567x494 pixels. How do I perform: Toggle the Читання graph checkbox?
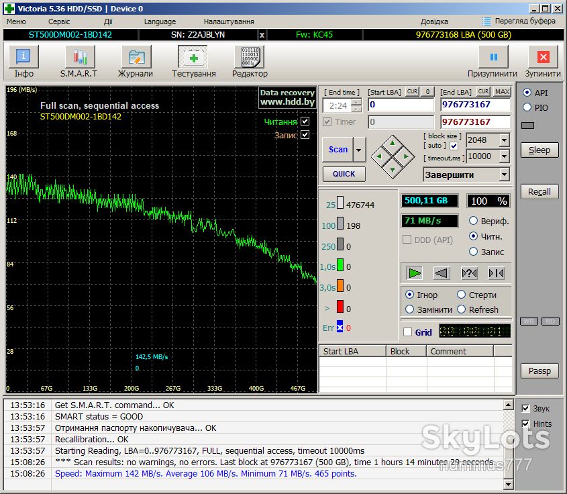pos(305,121)
